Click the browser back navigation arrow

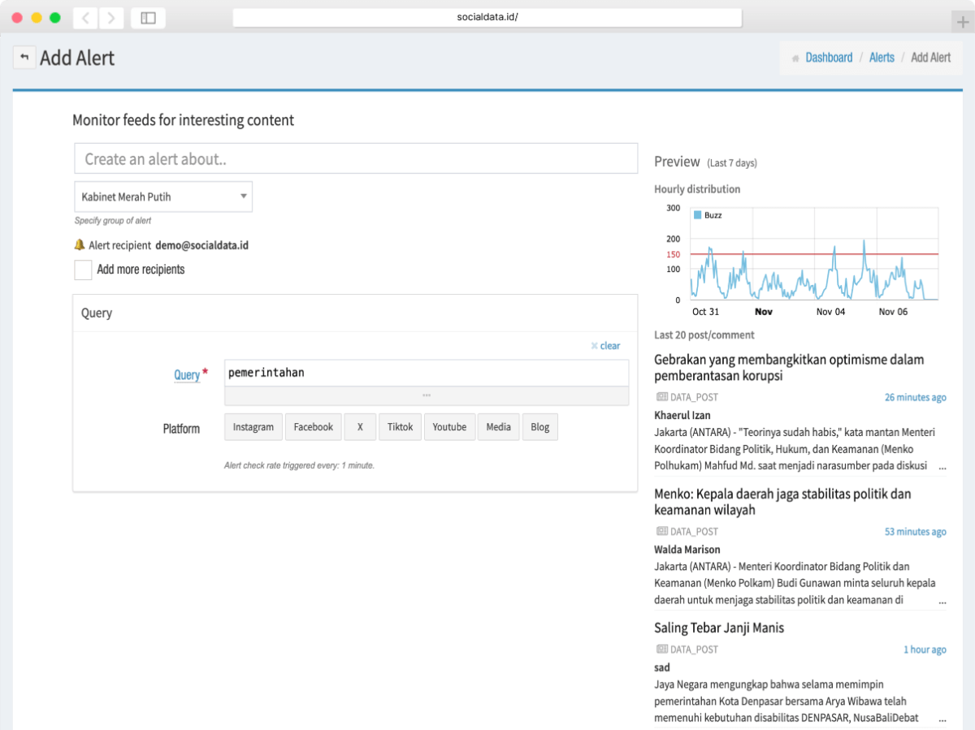(x=85, y=18)
